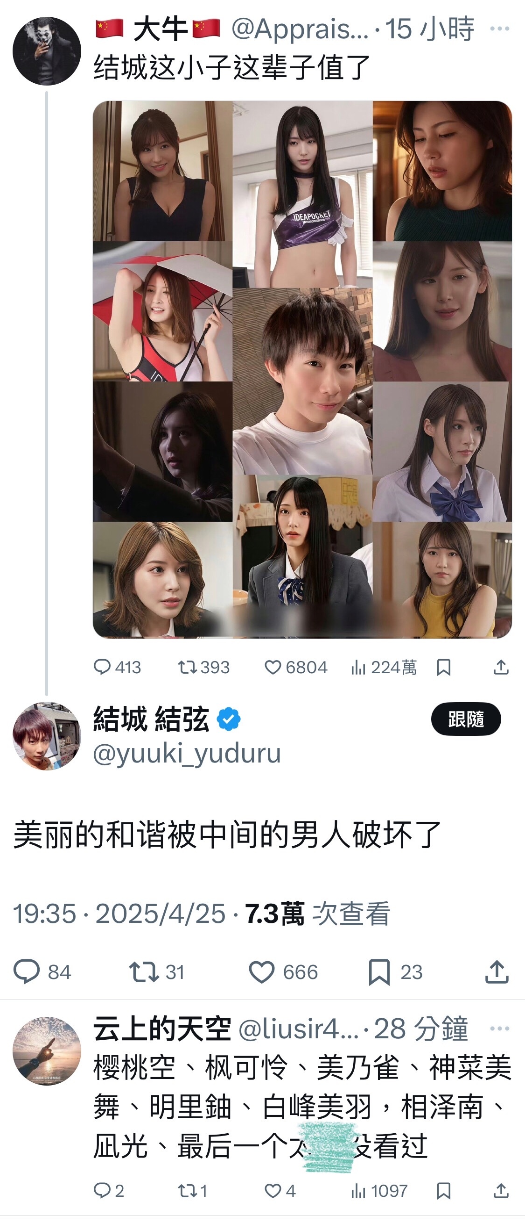The width and height of the screenshot is (525, 1230).
Task: Share 大牛's tweet via upload icon
Action: click(501, 667)
